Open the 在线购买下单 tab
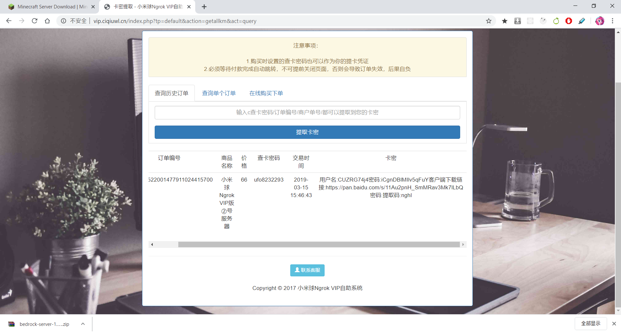 266,93
